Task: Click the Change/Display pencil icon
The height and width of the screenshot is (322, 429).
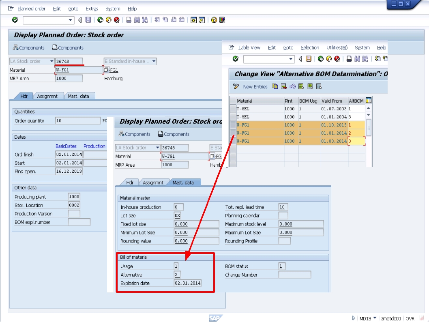Action: (x=236, y=86)
